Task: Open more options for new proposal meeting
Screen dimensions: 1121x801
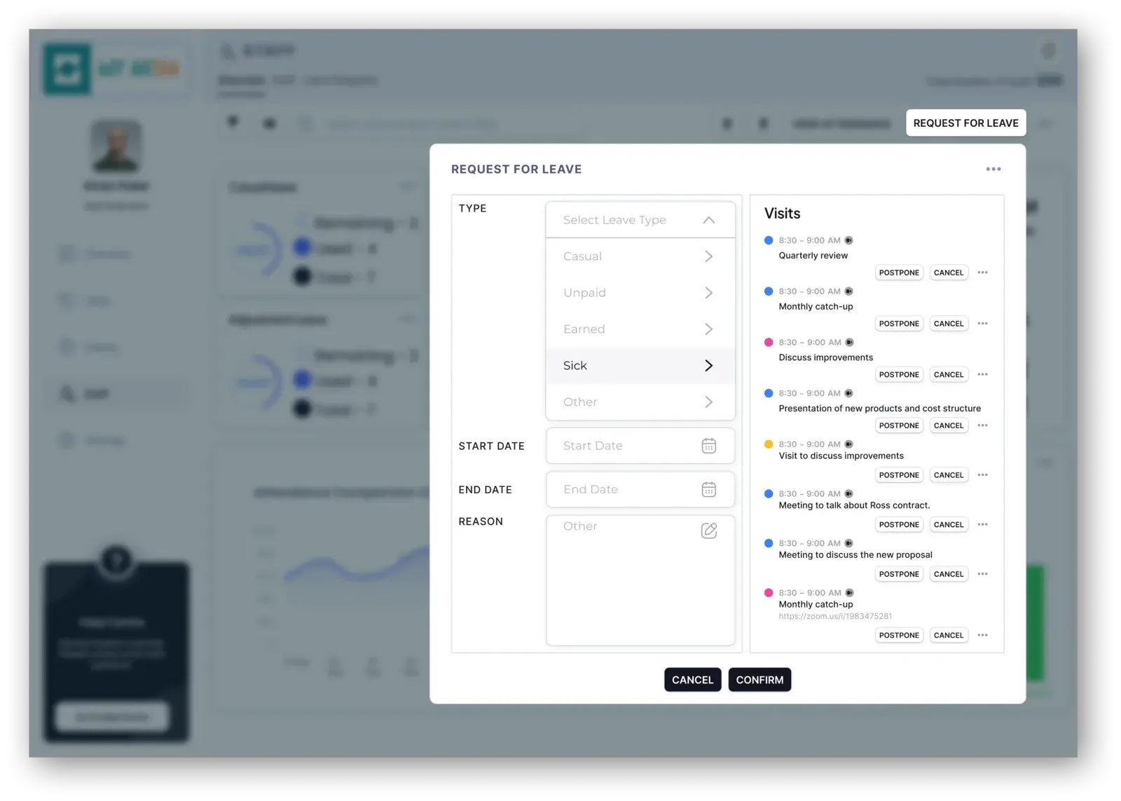Action: (982, 574)
